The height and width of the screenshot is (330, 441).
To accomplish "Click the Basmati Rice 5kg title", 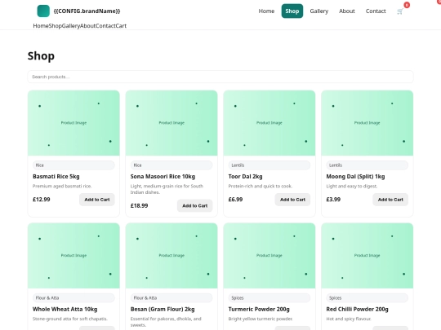I will [x=56, y=177].
